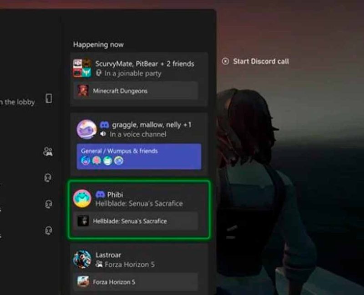Click the Hellblade game thumbnail icon
364x295 pixels.
[83, 221]
